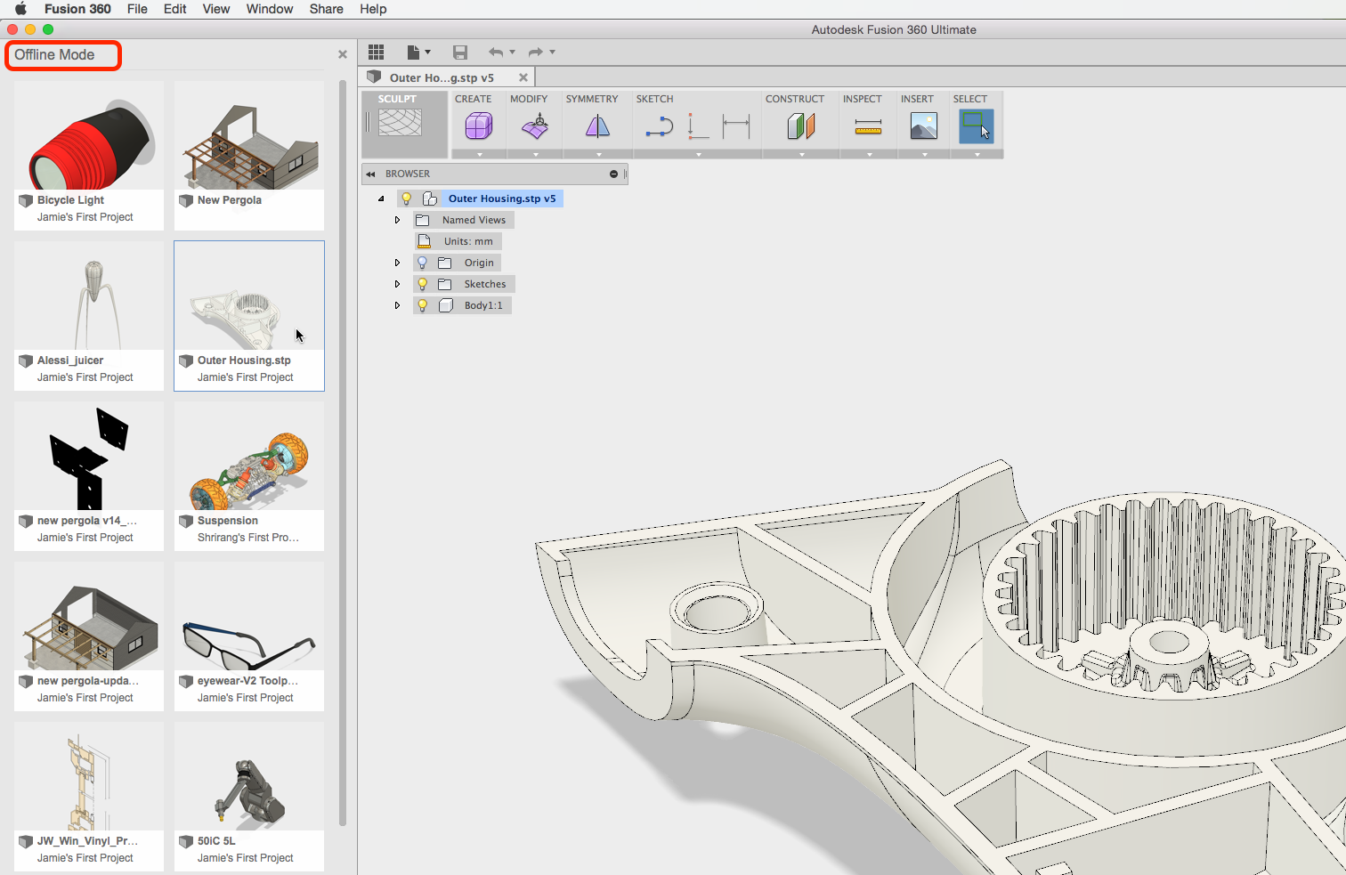Select the Create box tool icon
Viewport: 1346px width, 875px height.
click(479, 126)
